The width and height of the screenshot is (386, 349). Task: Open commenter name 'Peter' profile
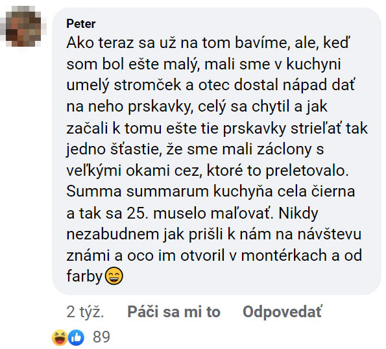point(80,23)
